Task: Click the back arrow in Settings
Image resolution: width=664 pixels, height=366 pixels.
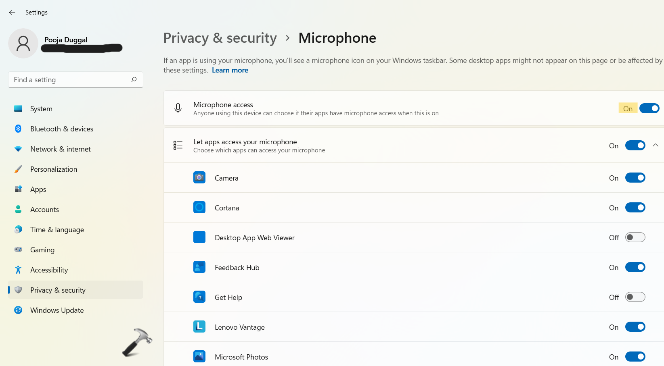Action: (12, 12)
